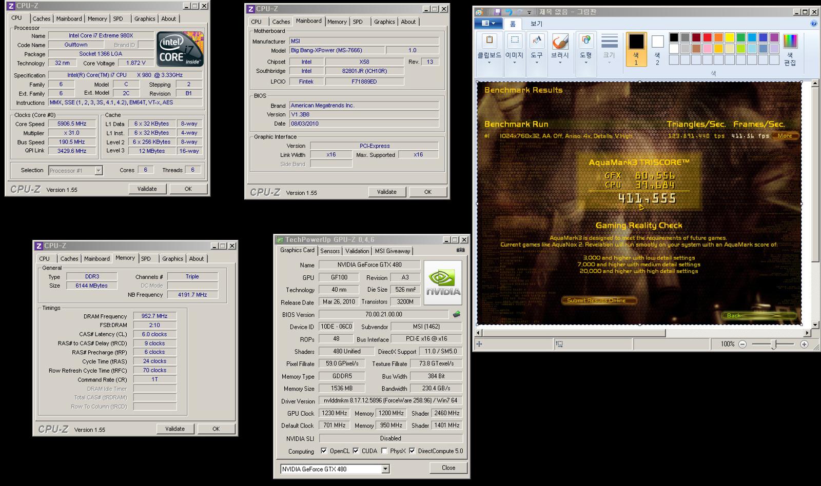Expand the dropdown arrow under 도형 in Paint
The height and width of the screenshot is (486, 821).
(585, 63)
